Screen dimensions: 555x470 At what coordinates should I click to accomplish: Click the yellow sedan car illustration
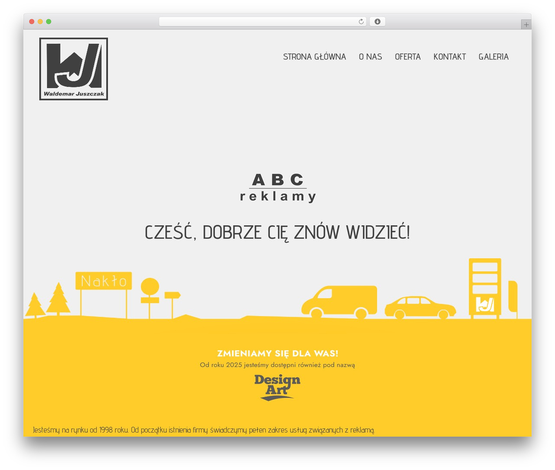420,307
